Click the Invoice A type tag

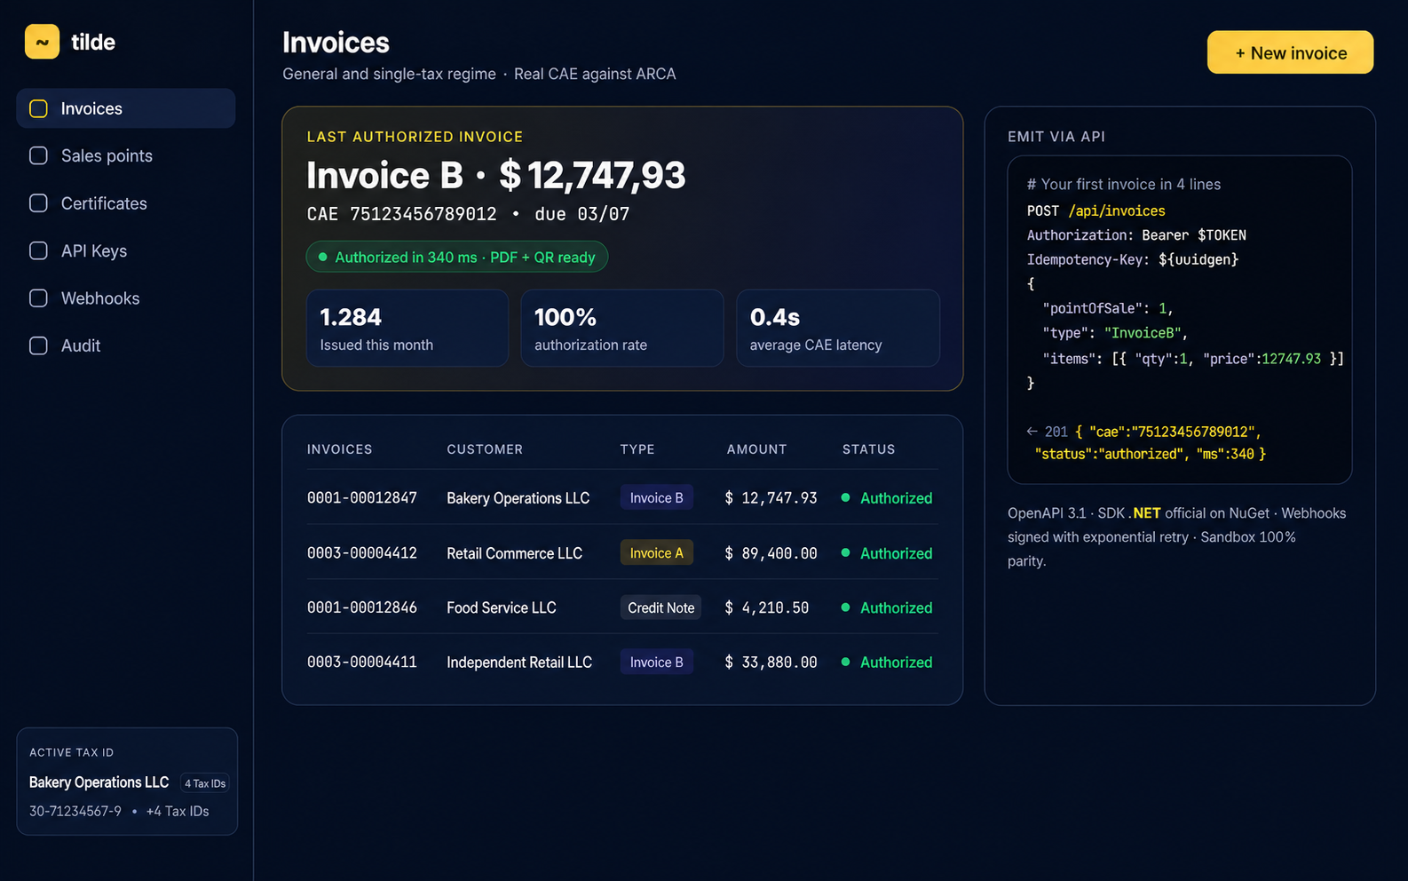657,552
